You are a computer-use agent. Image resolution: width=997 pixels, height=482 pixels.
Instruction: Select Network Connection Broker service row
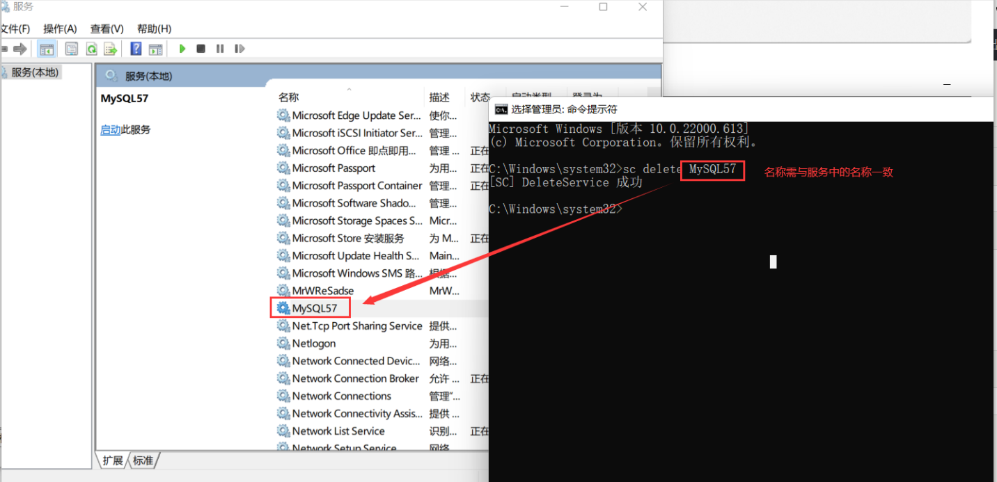[383, 378]
